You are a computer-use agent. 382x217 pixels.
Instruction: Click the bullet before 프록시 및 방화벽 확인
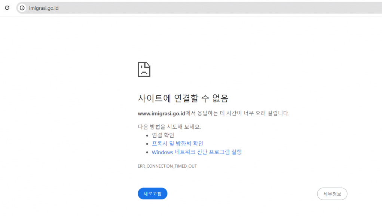(147, 144)
